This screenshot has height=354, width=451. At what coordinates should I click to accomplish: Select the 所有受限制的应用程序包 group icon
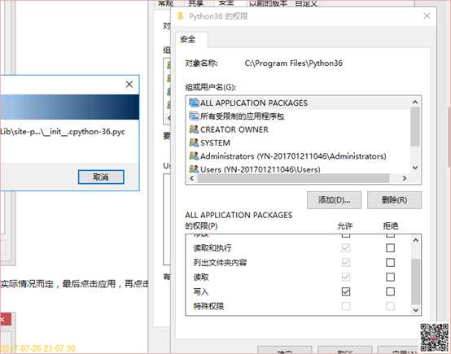pyautogui.click(x=194, y=116)
